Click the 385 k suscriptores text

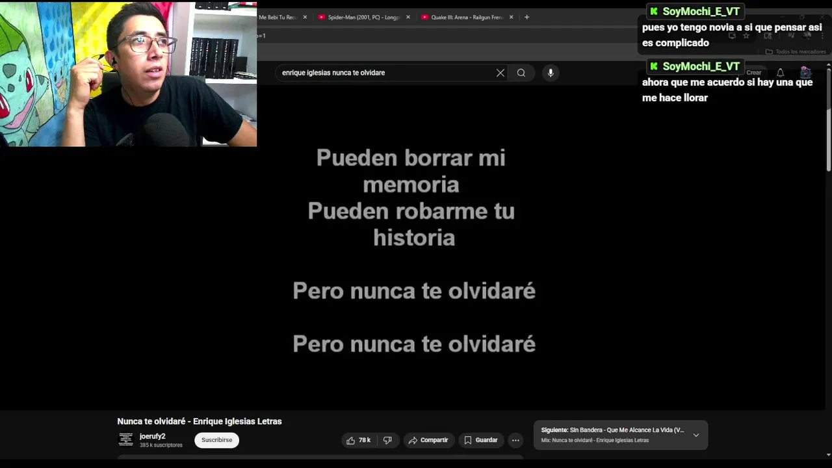[161, 445]
